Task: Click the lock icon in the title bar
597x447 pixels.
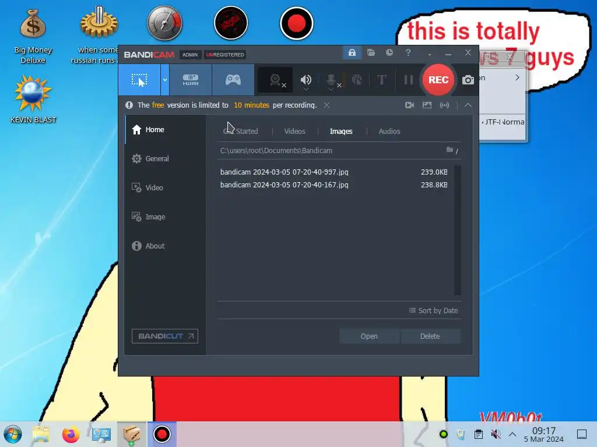Action: click(352, 52)
